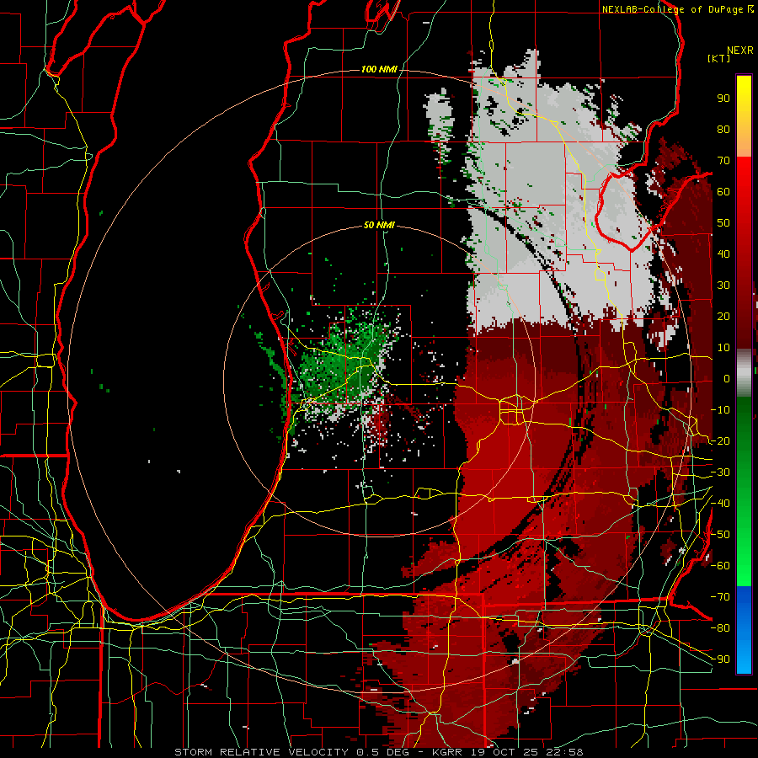The height and width of the screenshot is (758, 758).
Task: Click the -80 value on velocity scale
Action: (720, 628)
